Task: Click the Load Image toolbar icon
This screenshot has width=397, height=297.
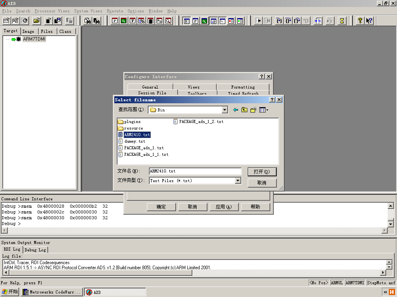Action: [6, 21]
